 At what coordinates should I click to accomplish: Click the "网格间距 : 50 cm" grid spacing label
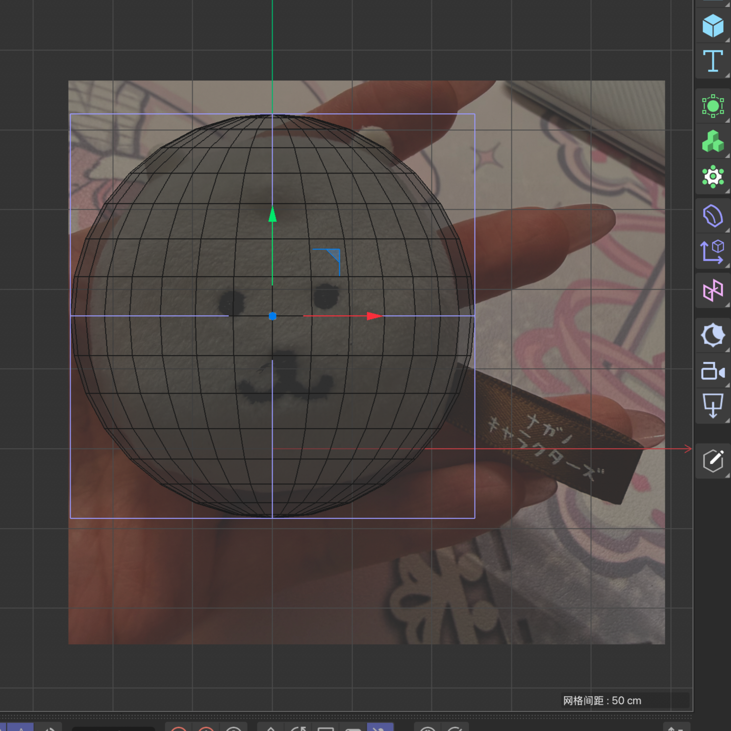pos(602,701)
